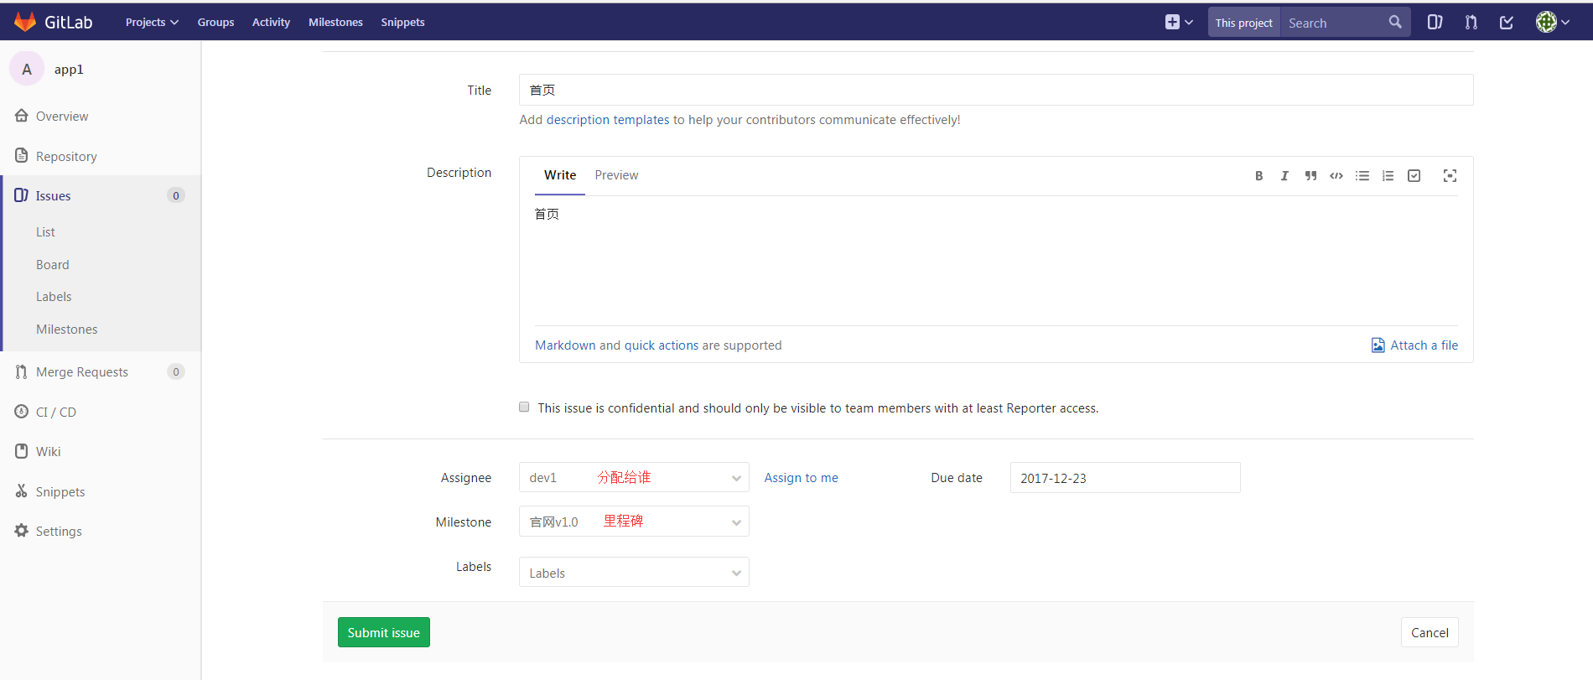This screenshot has height=680, width=1593.
Task: Insert a blockquote in description
Action: coord(1310,175)
